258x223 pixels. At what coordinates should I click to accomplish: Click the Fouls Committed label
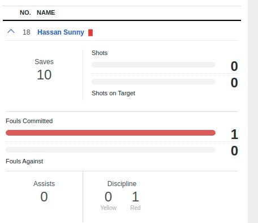[x=29, y=121]
